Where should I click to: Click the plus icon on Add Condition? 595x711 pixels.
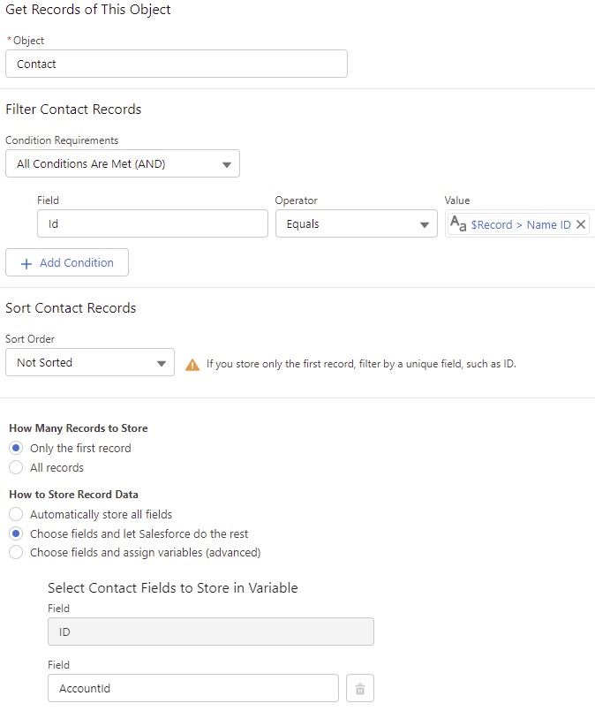click(26, 262)
